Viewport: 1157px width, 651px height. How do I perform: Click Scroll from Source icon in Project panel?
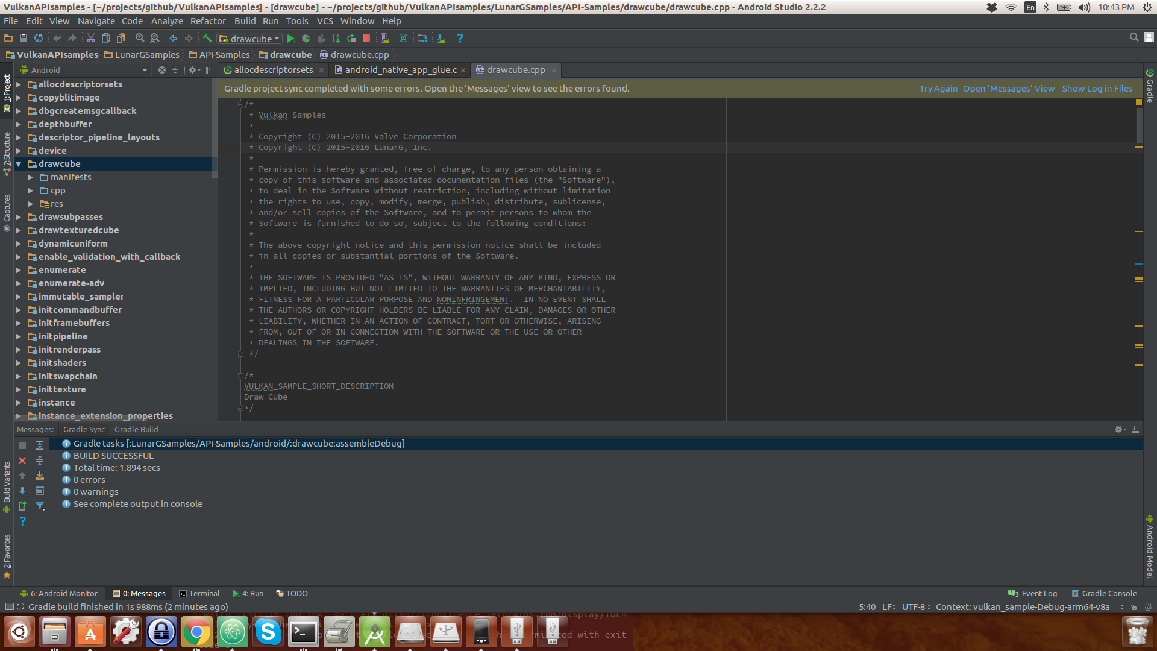162,70
